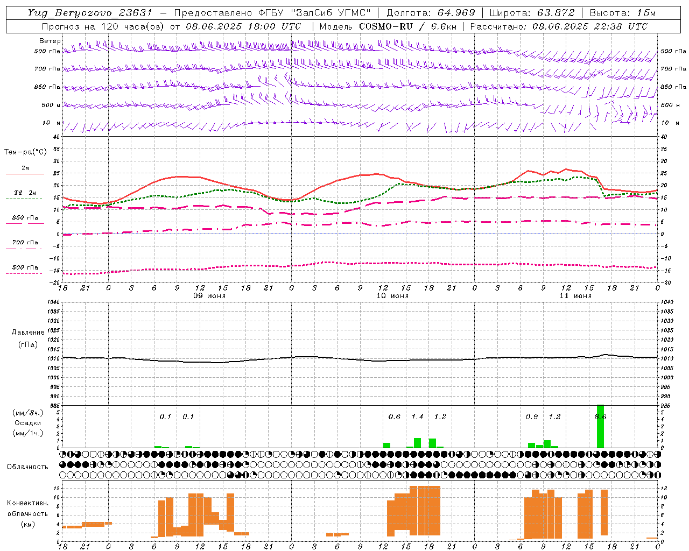Screen dimensions: 689x551
Task: Click the (мм/1ч.) precipitation unit label
Action: [27, 433]
